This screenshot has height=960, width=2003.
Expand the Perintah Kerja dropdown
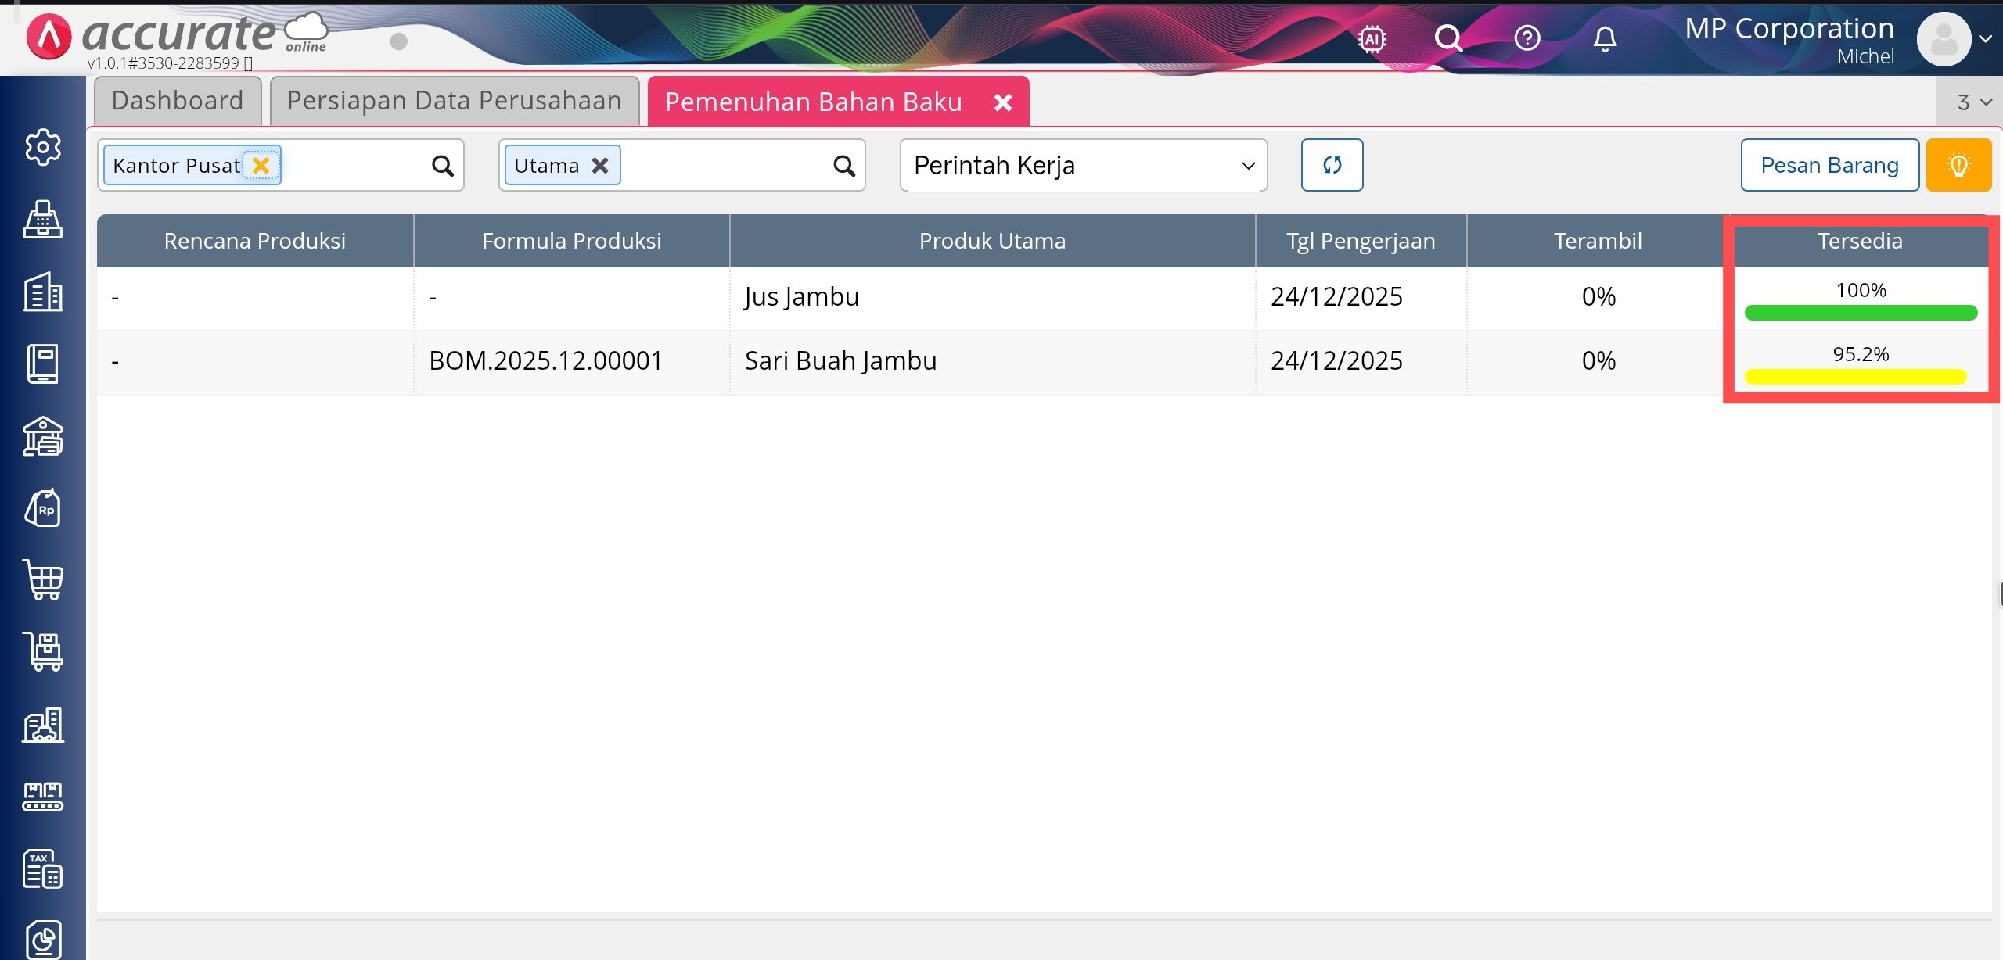click(x=1084, y=165)
